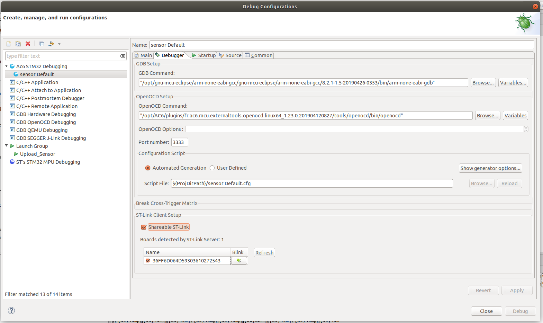Delete selected configuration with red X
This screenshot has width=543, height=323.
pyautogui.click(x=28, y=44)
